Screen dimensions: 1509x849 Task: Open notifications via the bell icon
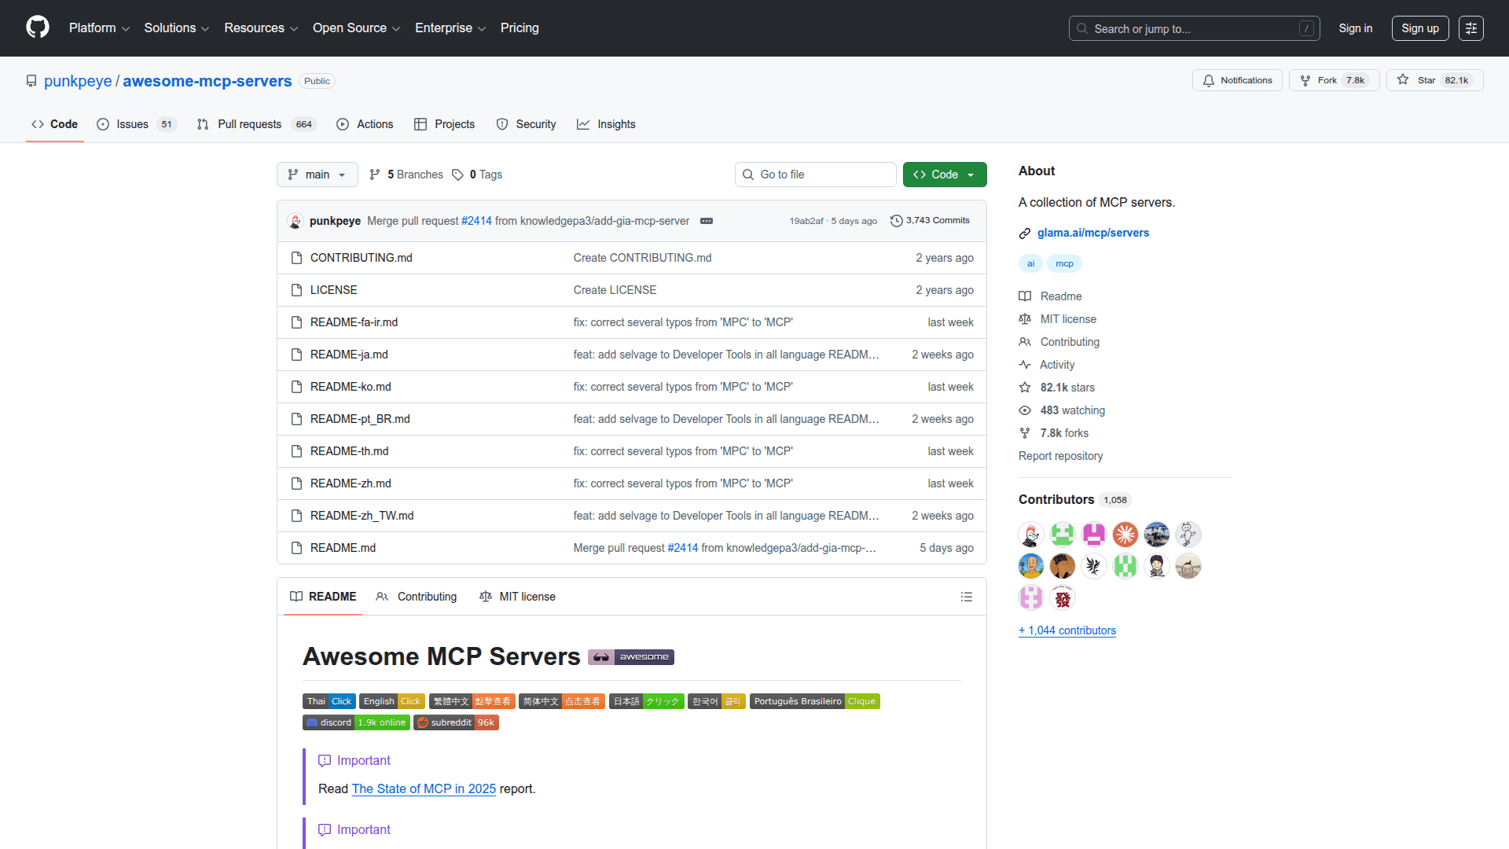1210,79
